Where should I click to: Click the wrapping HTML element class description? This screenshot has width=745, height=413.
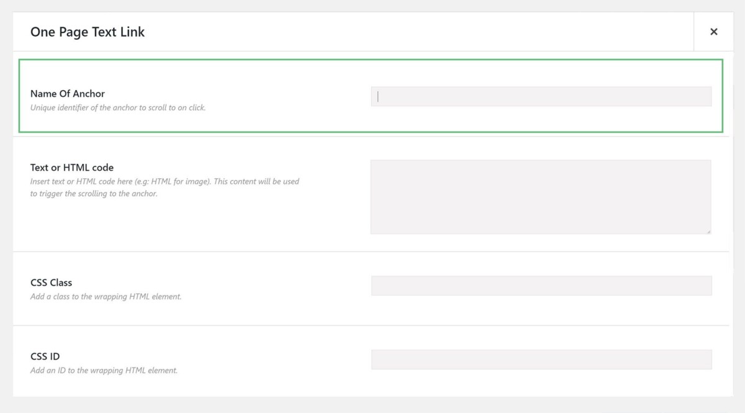pyautogui.click(x=107, y=296)
